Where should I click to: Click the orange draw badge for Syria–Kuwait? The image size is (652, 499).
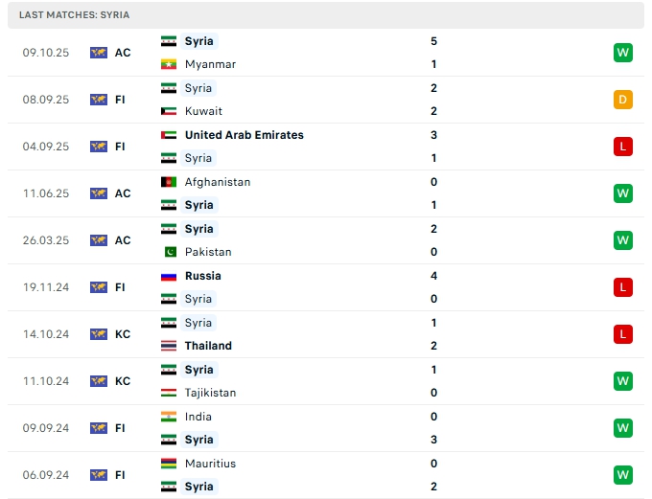pos(623,100)
